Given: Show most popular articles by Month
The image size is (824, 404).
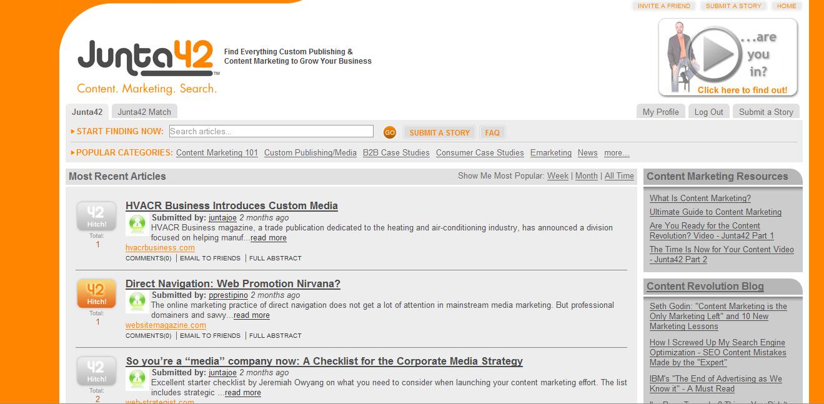Looking at the screenshot, I should click(587, 175).
